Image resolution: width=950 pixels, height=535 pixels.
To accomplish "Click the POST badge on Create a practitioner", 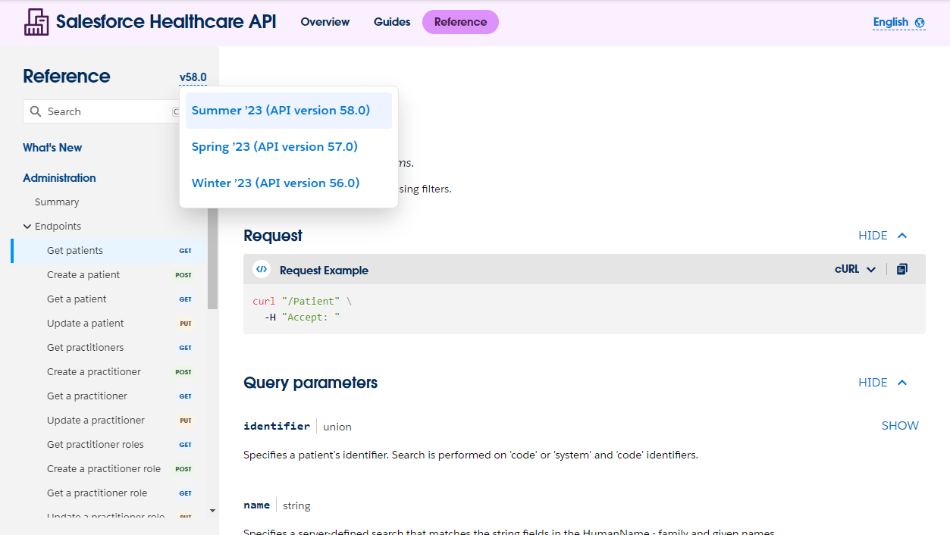I will point(183,372).
